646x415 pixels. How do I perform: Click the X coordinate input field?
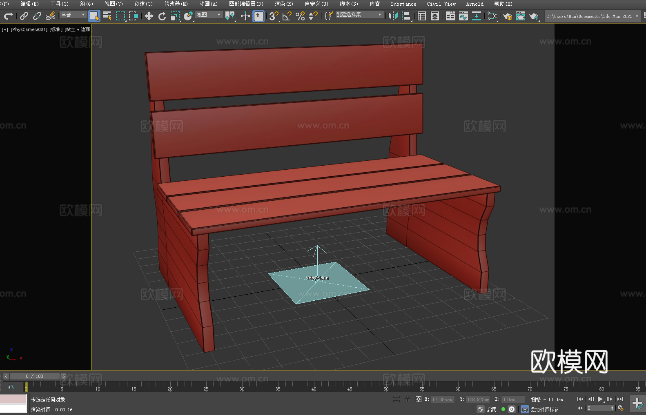(442, 399)
